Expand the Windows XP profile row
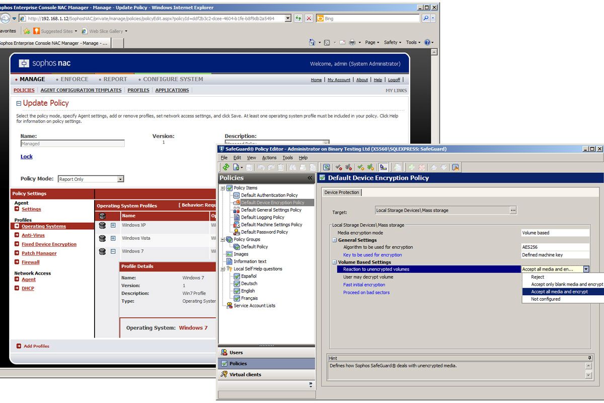Image resolution: width=604 pixels, height=403 pixels. (113, 225)
